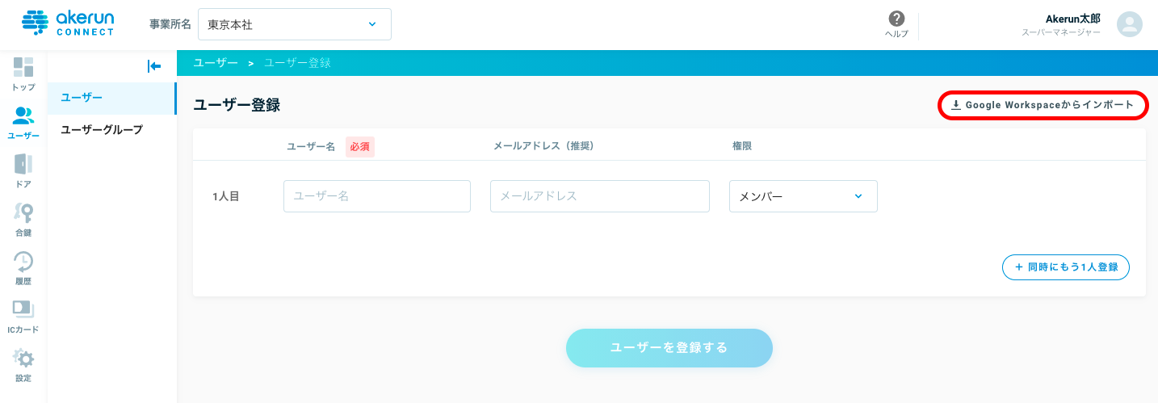Click the Akerun Connect logo
1158x403 pixels.
[68, 23]
